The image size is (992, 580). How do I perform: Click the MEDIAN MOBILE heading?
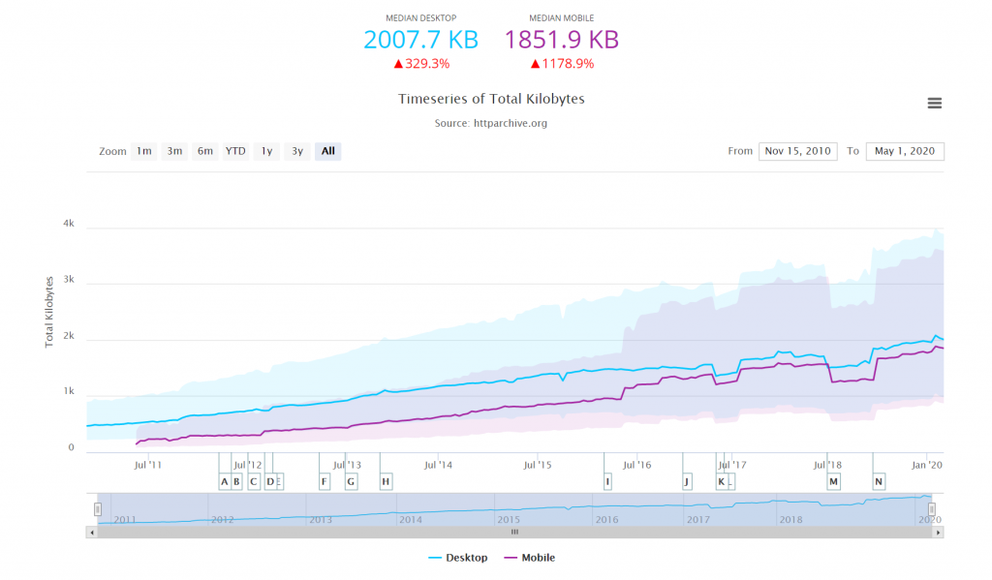coord(561,18)
